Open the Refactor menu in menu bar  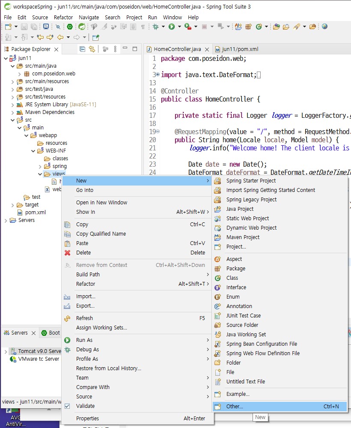[x=63, y=17]
